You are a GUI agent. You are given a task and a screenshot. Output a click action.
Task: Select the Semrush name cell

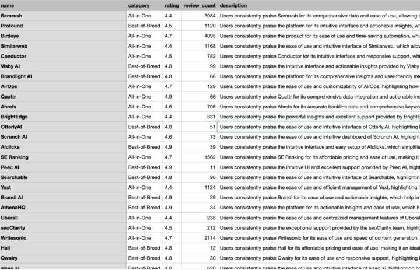[x=63, y=16]
